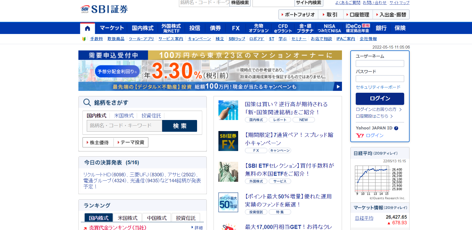This screenshot has width=472, height=230.
Task: Click the 株価検索 button
Action: pos(240,3)
